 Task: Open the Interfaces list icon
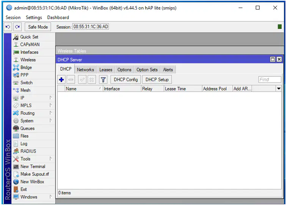pyautogui.click(x=16, y=52)
